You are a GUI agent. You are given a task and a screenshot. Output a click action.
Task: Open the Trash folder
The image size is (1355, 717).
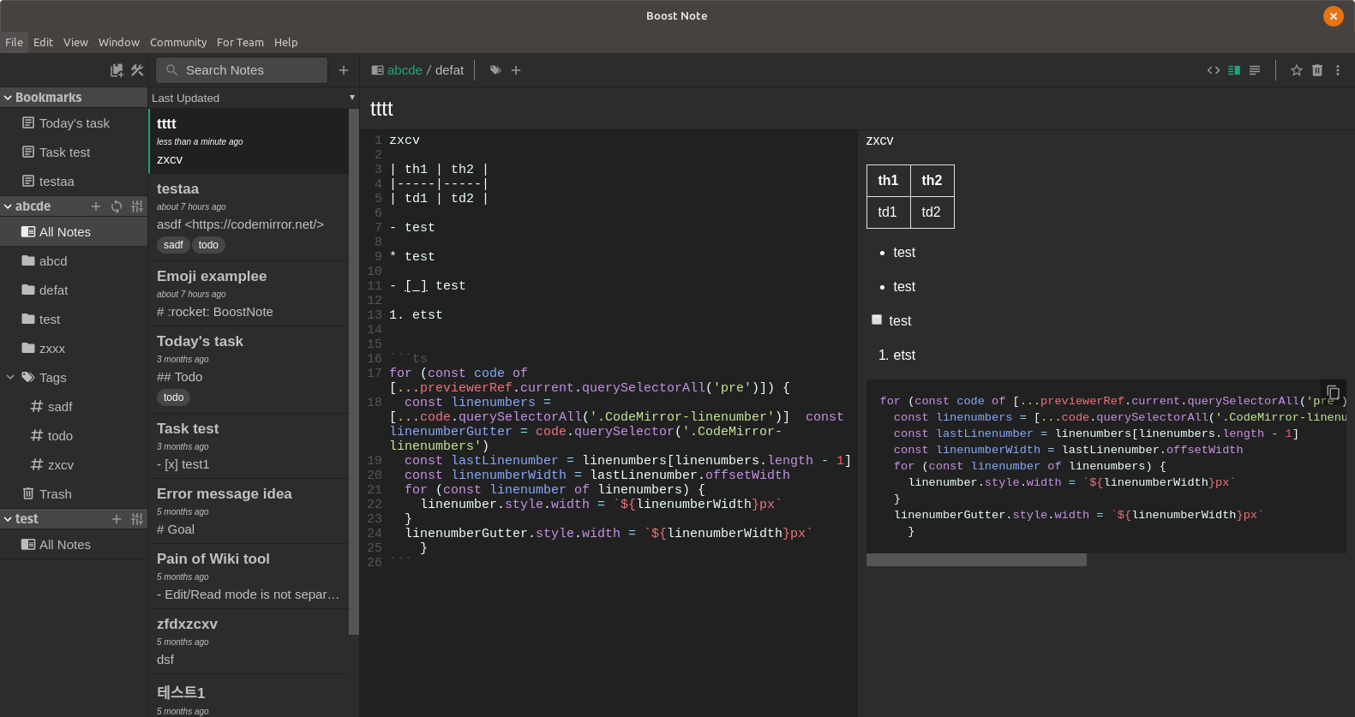(74, 494)
